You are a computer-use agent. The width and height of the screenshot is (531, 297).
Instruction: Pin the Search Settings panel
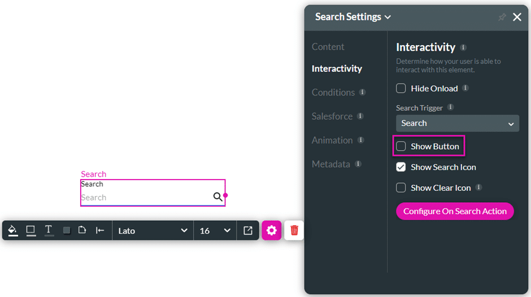502,17
